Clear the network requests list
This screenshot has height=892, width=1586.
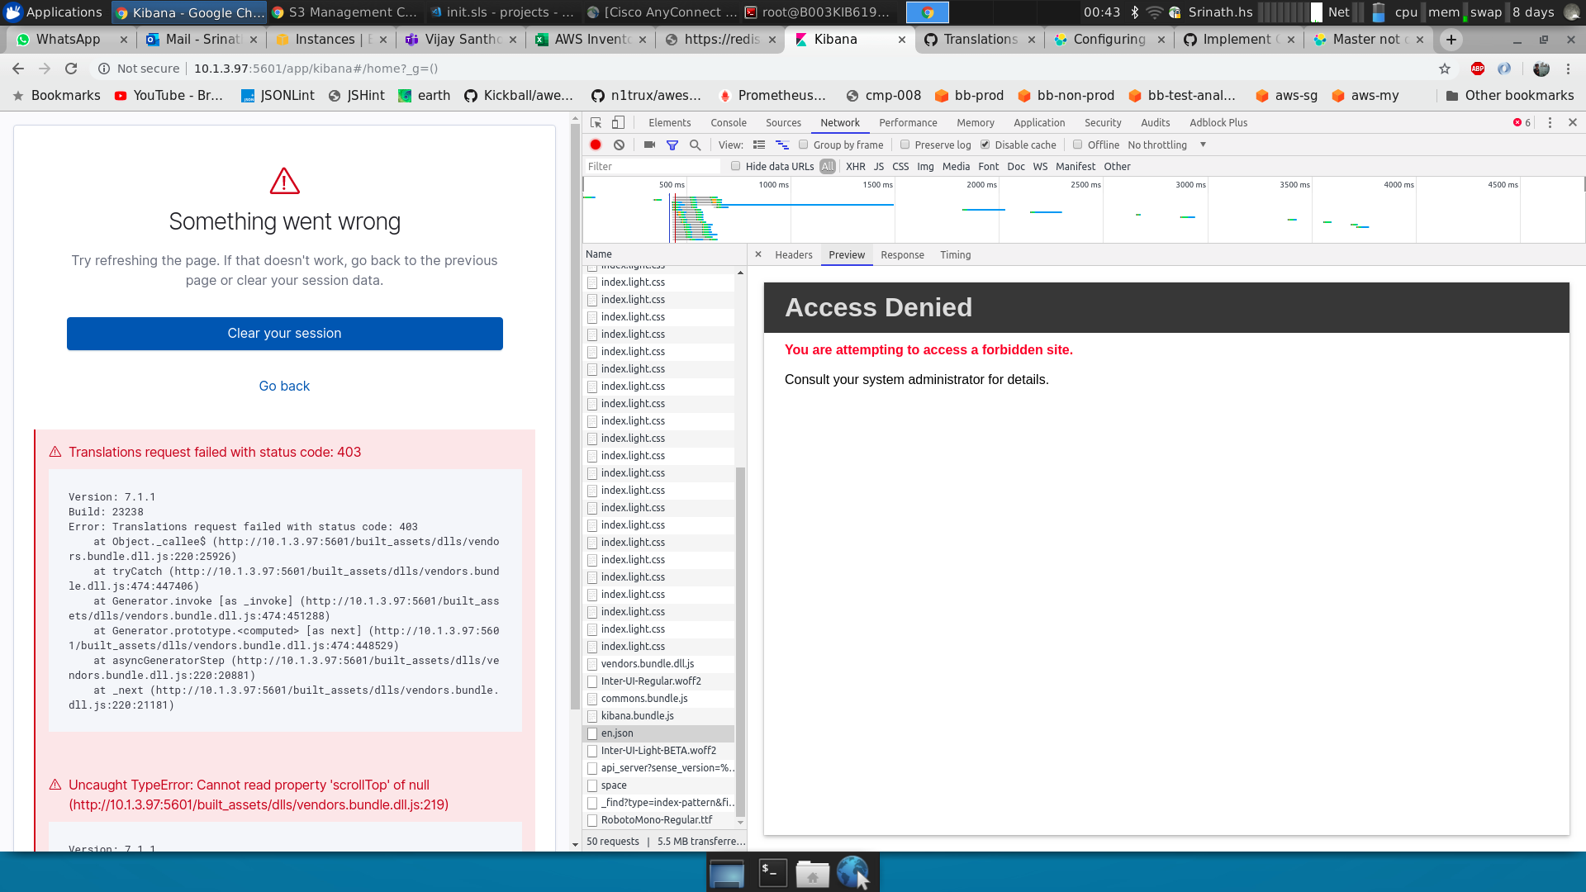click(620, 145)
